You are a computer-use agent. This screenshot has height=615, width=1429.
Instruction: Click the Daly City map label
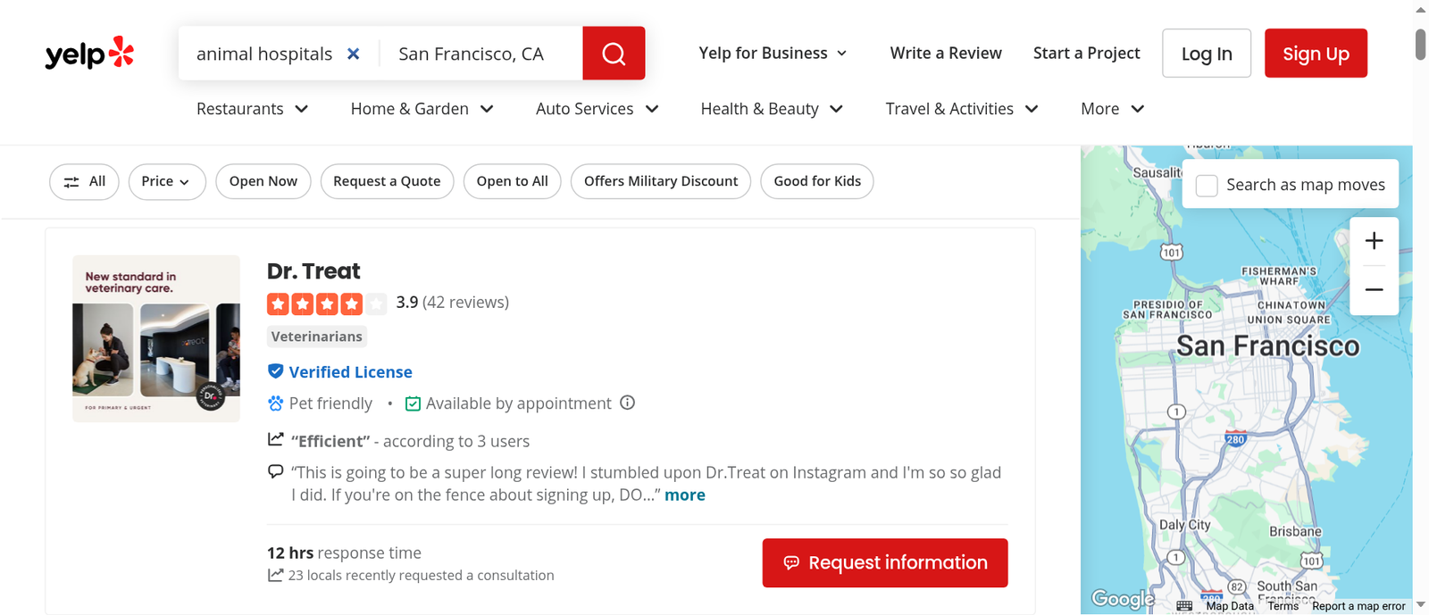pos(1184,525)
